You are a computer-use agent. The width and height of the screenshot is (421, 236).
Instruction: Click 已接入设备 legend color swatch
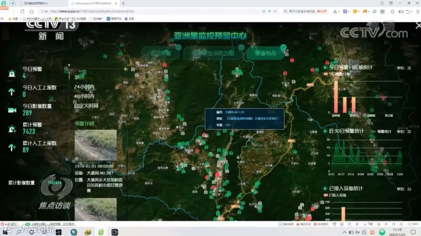click(x=325, y=195)
